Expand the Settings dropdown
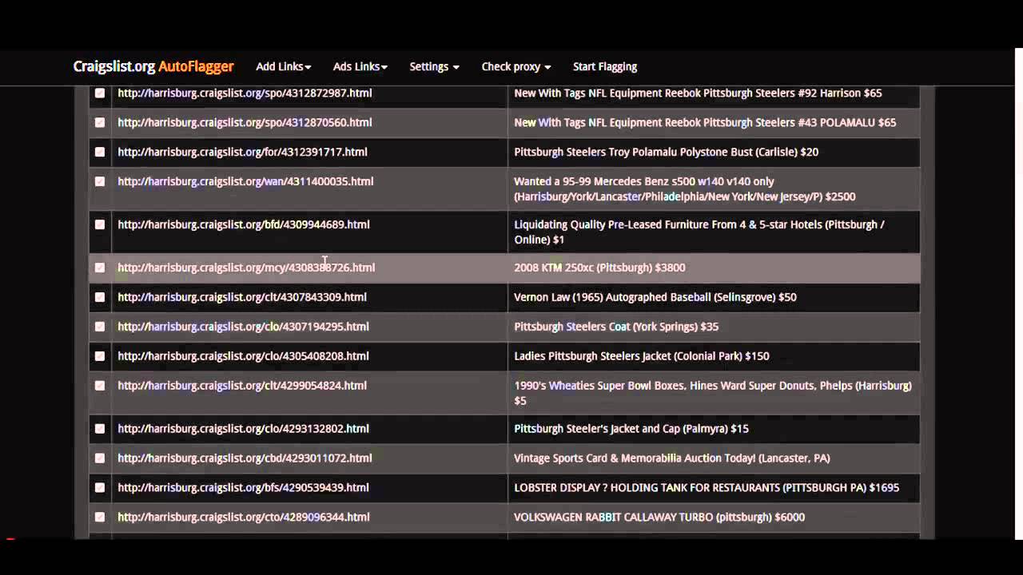The width and height of the screenshot is (1023, 575). click(434, 66)
